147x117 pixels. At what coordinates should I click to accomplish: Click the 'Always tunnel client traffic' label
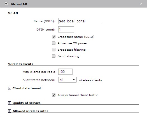click(78, 95)
